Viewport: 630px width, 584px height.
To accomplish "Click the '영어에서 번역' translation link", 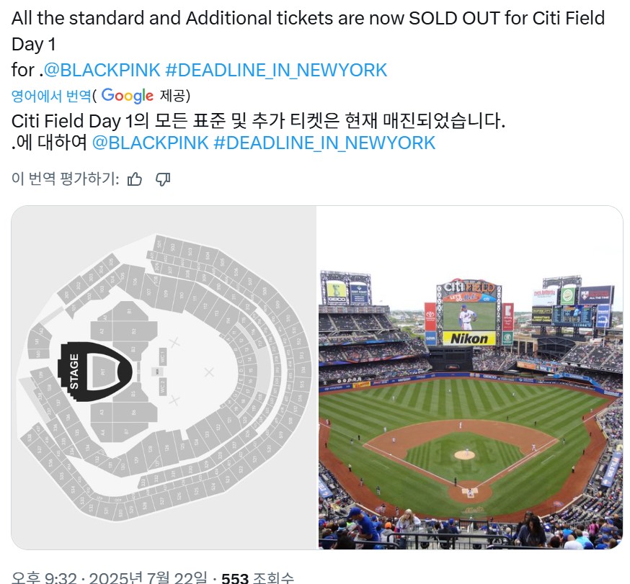I will tap(51, 96).
